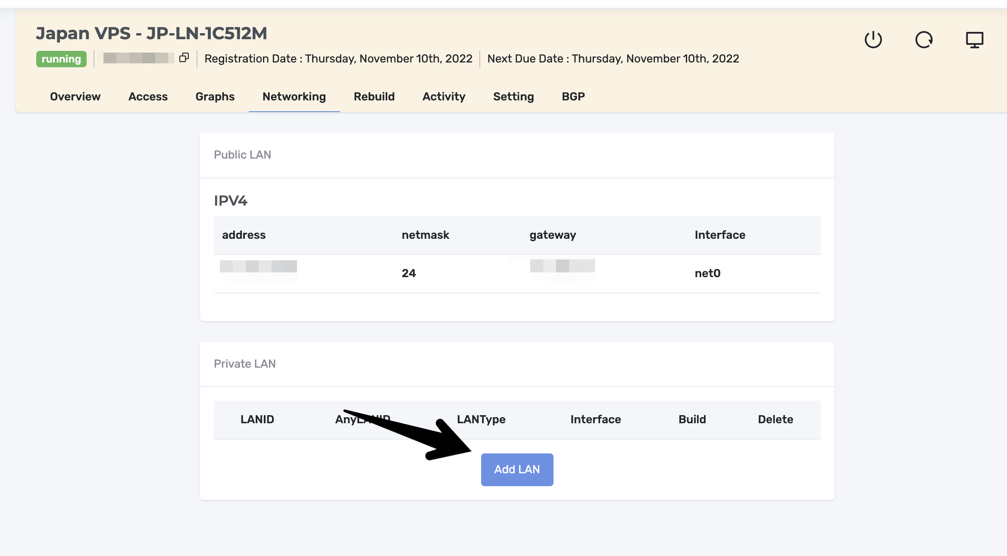Click the Public LAN section heading
This screenshot has height=556, width=1007.
pyautogui.click(x=242, y=155)
